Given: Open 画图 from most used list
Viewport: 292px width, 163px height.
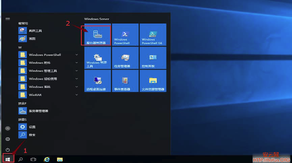Looking at the screenshot, I should coord(32,39).
